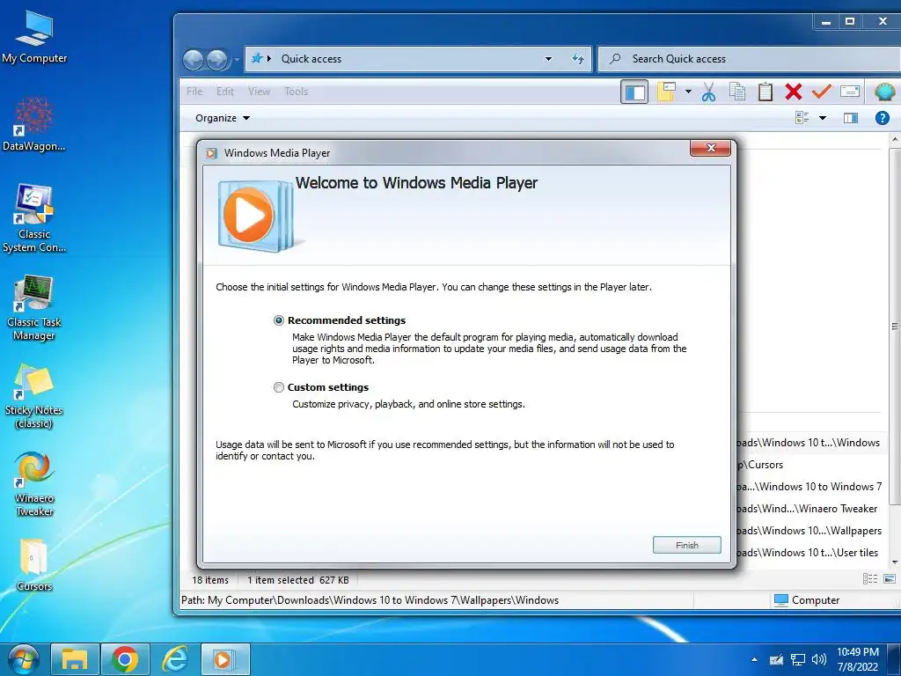Viewport: 901px width, 676px height.
Task: Open the recent locations dropdown beside the forward button
Action: pyautogui.click(x=236, y=60)
